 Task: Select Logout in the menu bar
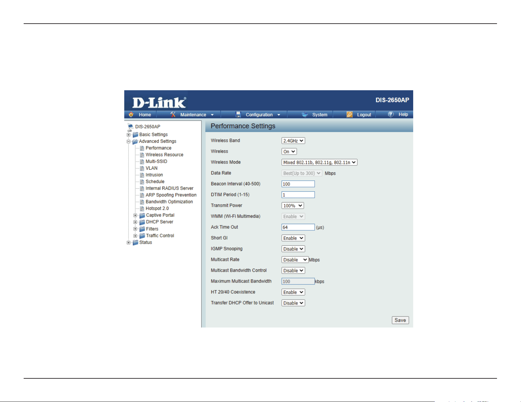pyautogui.click(x=364, y=115)
